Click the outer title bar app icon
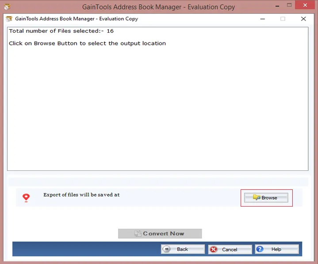 pos(7,7)
